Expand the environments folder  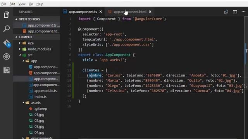[23, 138]
